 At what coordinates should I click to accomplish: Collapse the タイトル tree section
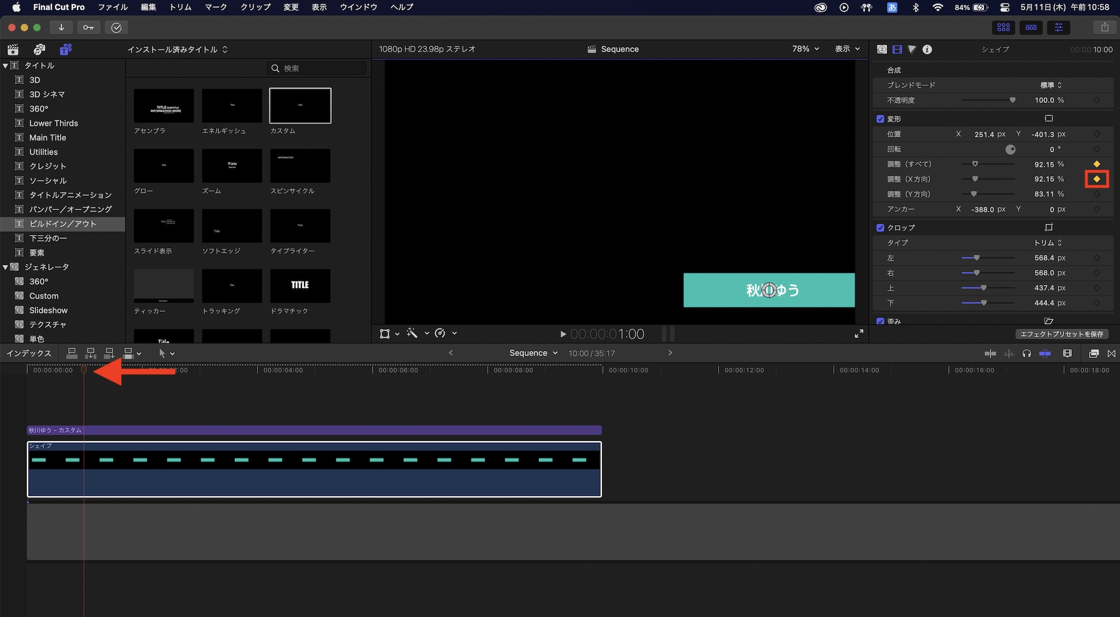pyautogui.click(x=6, y=66)
